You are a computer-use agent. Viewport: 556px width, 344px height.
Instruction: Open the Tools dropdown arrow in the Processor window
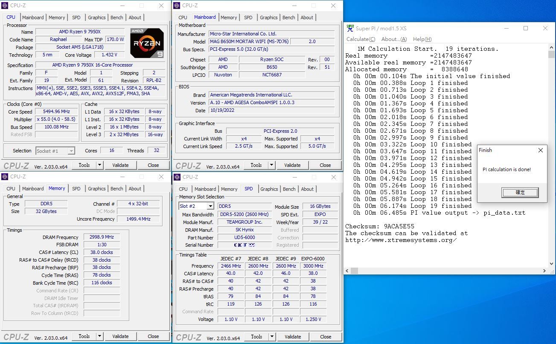click(99, 165)
